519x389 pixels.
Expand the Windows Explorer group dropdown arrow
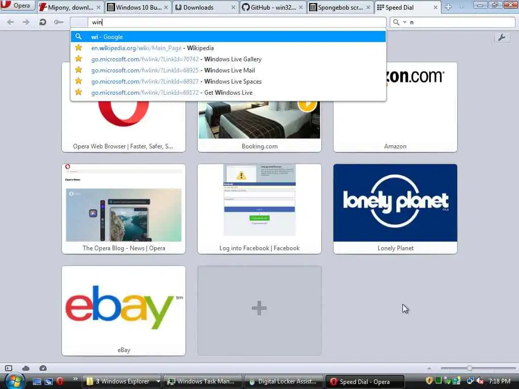(x=158, y=381)
